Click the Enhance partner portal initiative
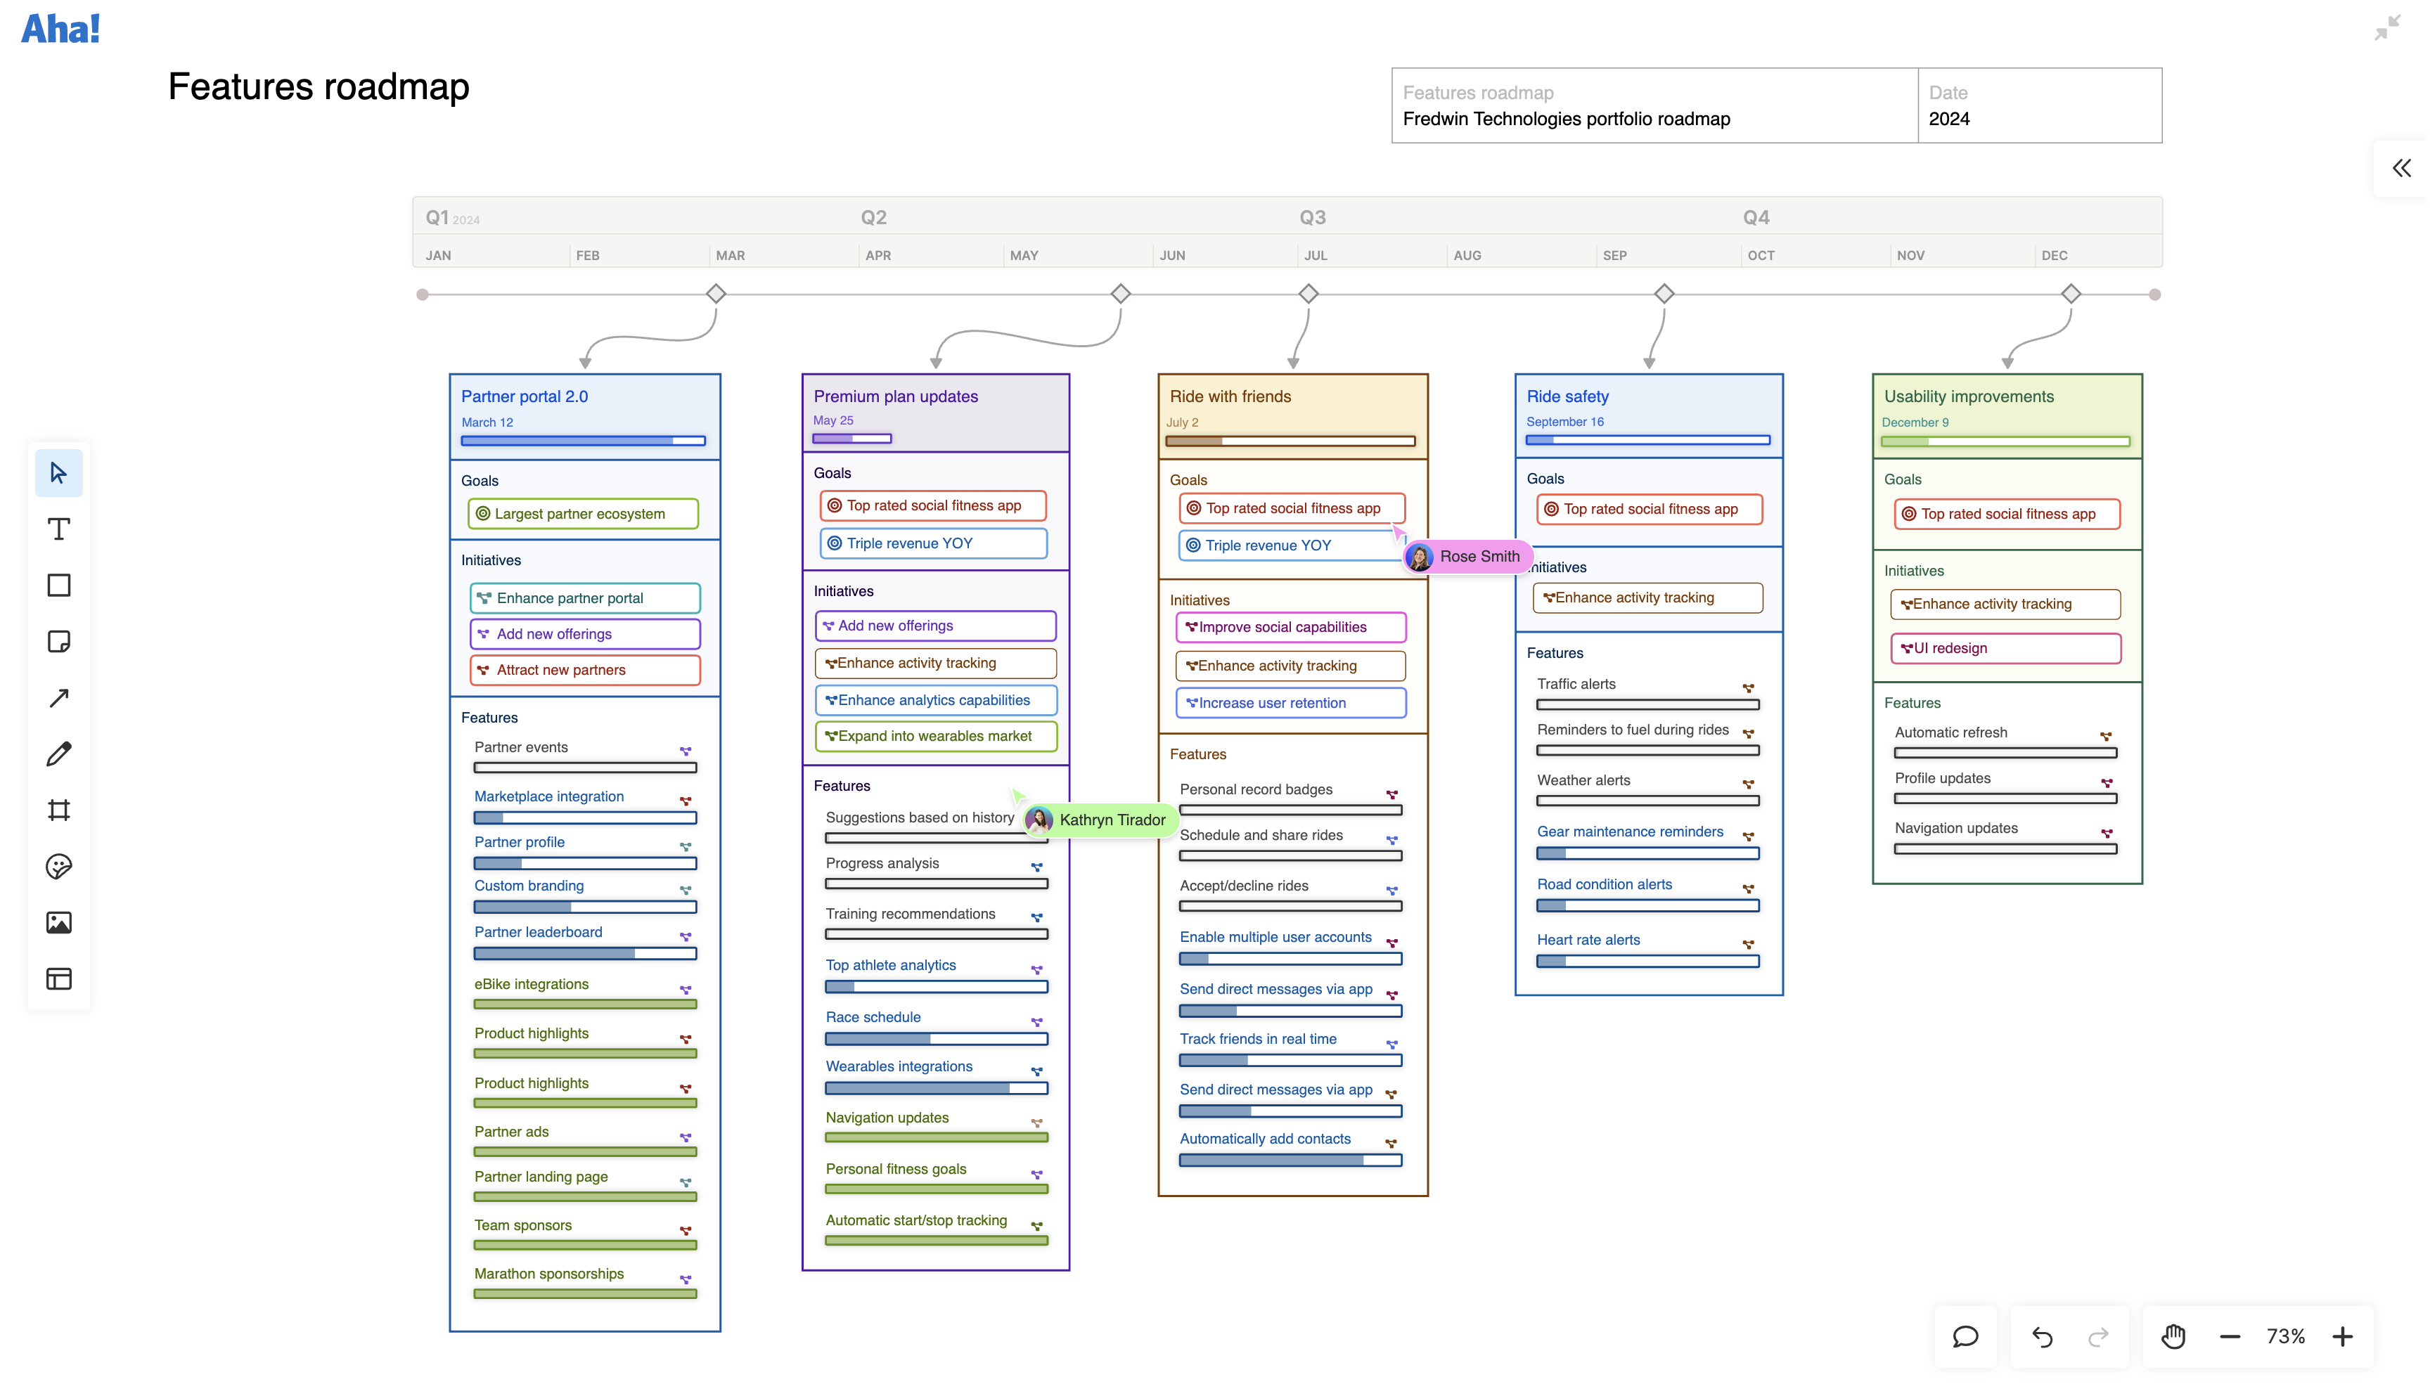This screenshot has height=1396, width=2430. pos(584,597)
